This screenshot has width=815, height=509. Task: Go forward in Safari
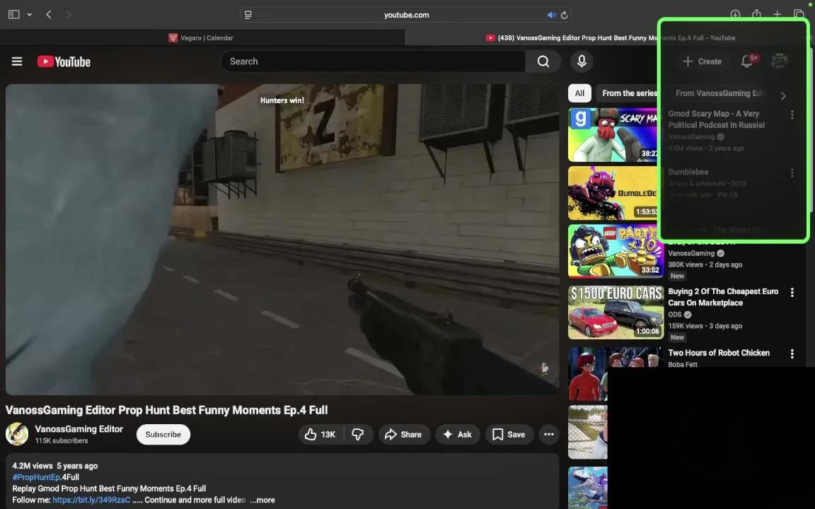(x=69, y=15)
